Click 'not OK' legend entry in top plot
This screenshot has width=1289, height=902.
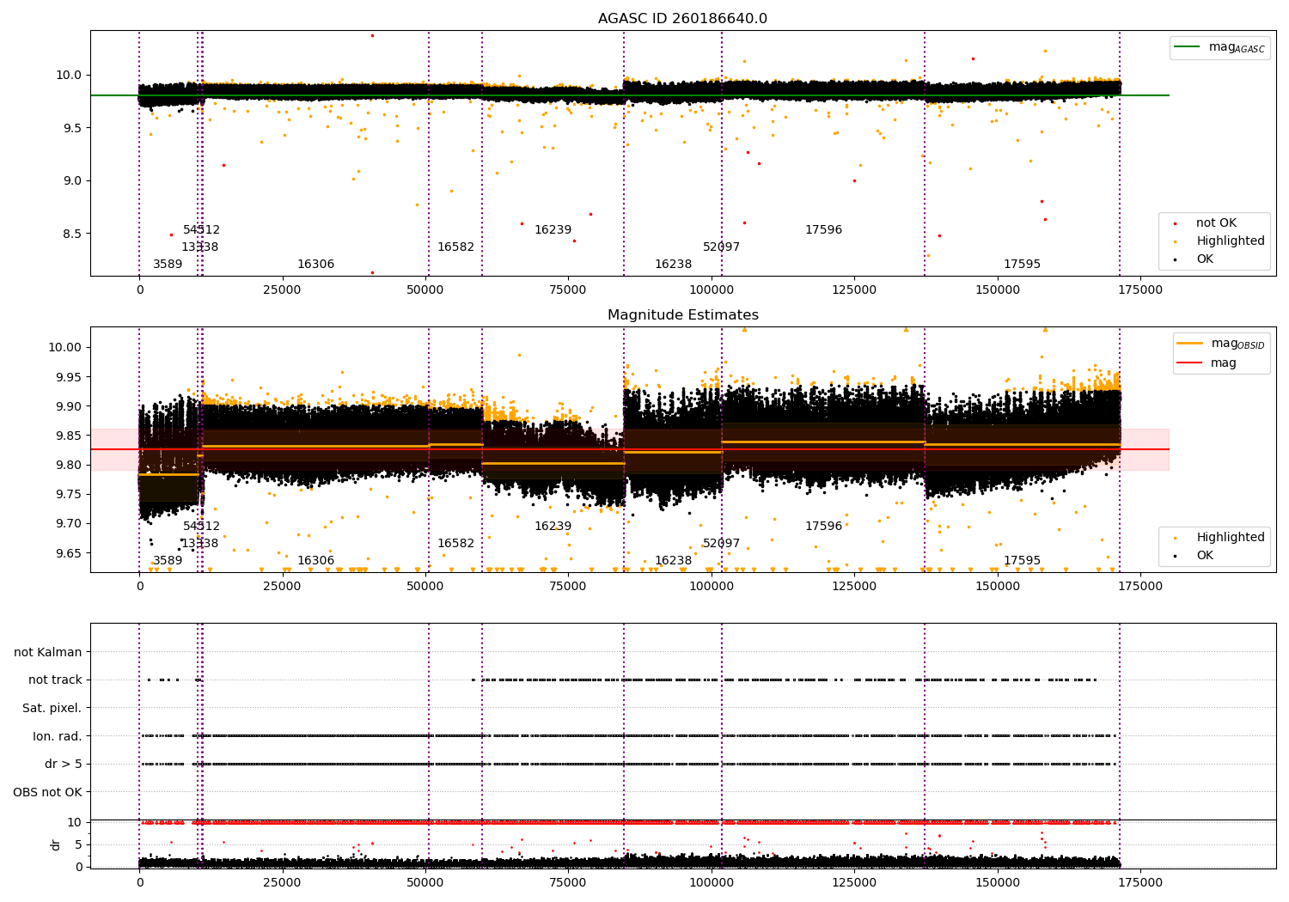pyautogui.click(x=1216, y=223)
